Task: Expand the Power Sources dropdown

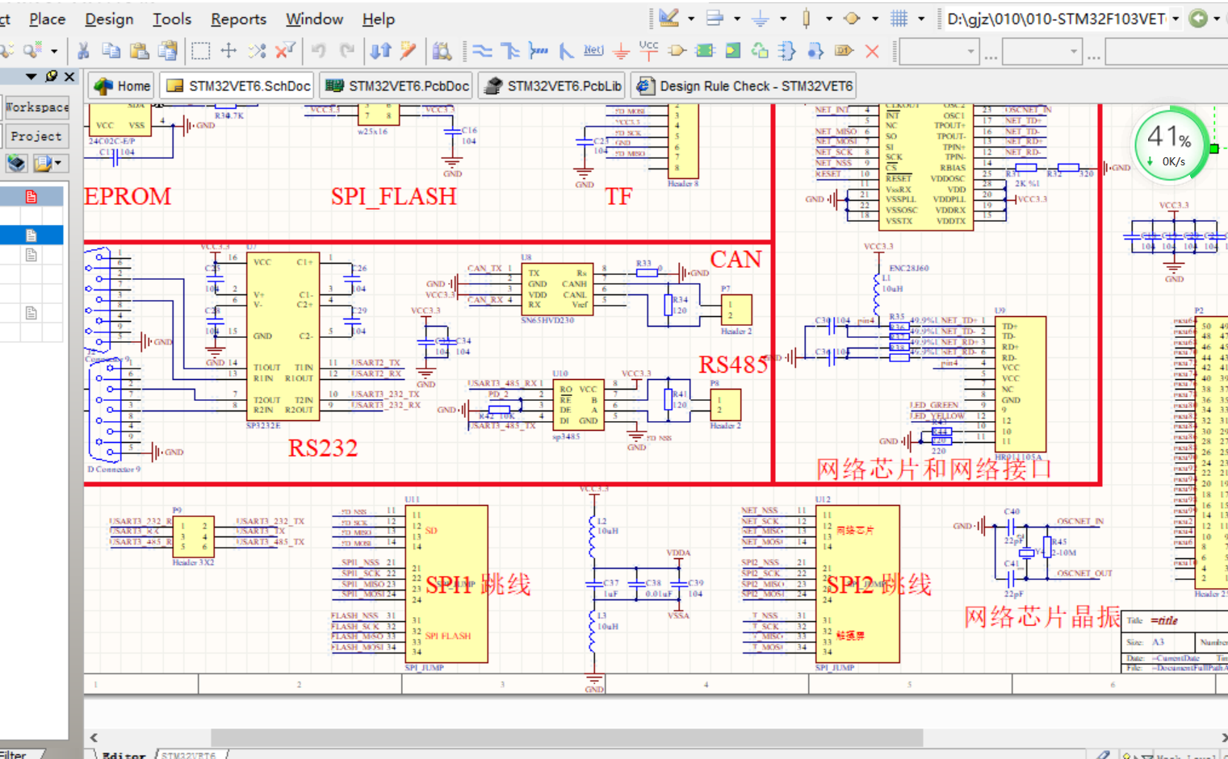Action: click(783, 19)
